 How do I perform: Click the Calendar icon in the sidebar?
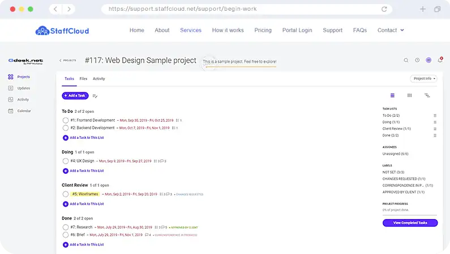click(x=11, y=111)
